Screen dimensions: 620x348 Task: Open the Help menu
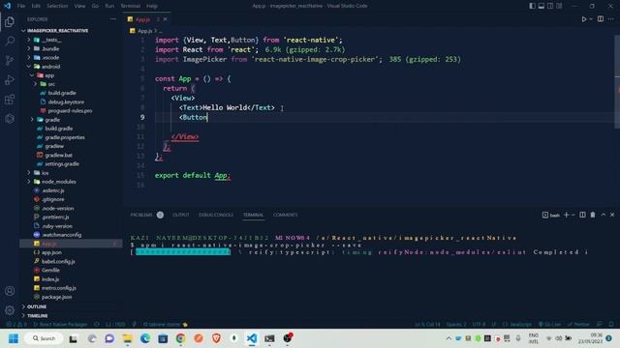[152, 6]
